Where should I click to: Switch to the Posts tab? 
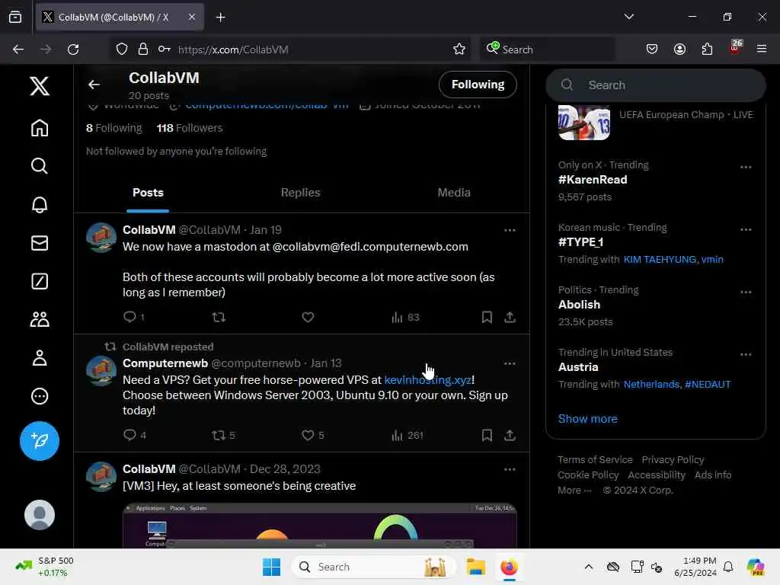coord(148,193)
